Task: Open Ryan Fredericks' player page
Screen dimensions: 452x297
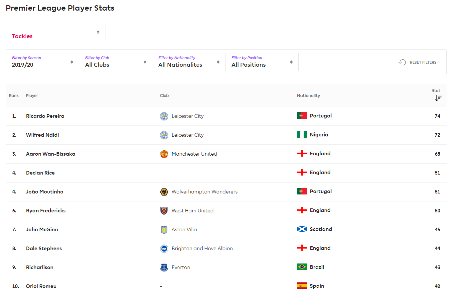Action: pyautogui.click(x=46, y=211)
